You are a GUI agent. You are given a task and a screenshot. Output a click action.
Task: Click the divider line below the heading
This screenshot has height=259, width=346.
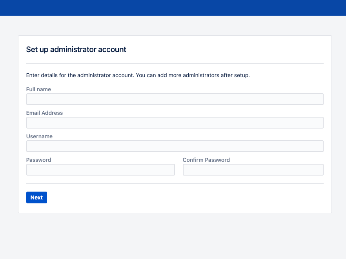coord(175,63)
